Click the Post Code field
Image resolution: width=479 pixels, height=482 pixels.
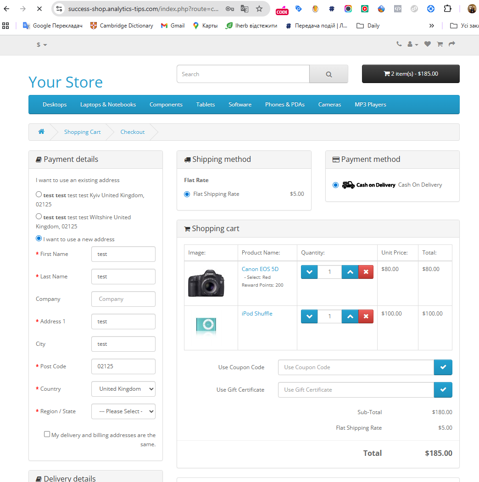point(123,366)
